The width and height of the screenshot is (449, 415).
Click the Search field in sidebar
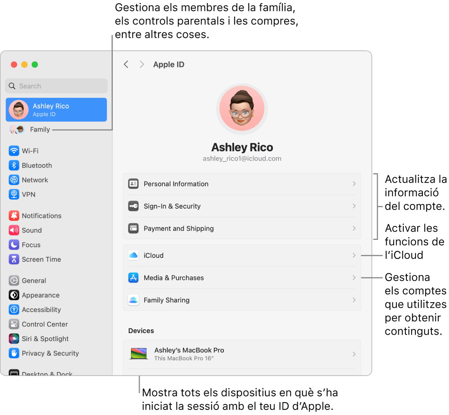tap(57, 86)
